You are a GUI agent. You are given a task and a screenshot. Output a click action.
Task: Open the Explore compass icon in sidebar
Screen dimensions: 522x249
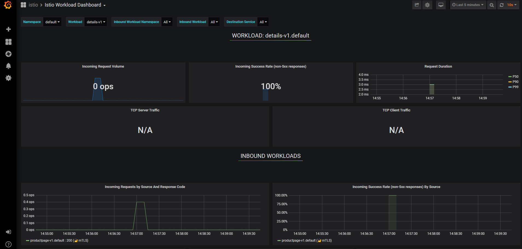point(8,54)
